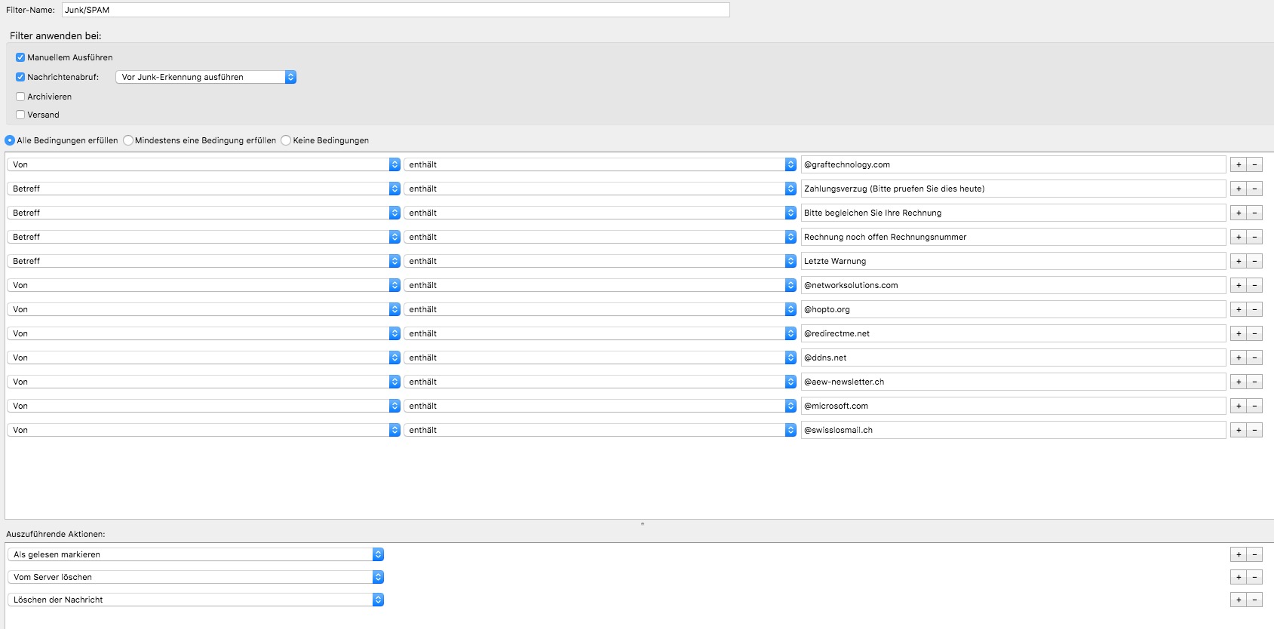Screen dimensions: 1274x629
Task: Open the Als gelesen markieren action dropdown
Action: click(x=195, y=554)
